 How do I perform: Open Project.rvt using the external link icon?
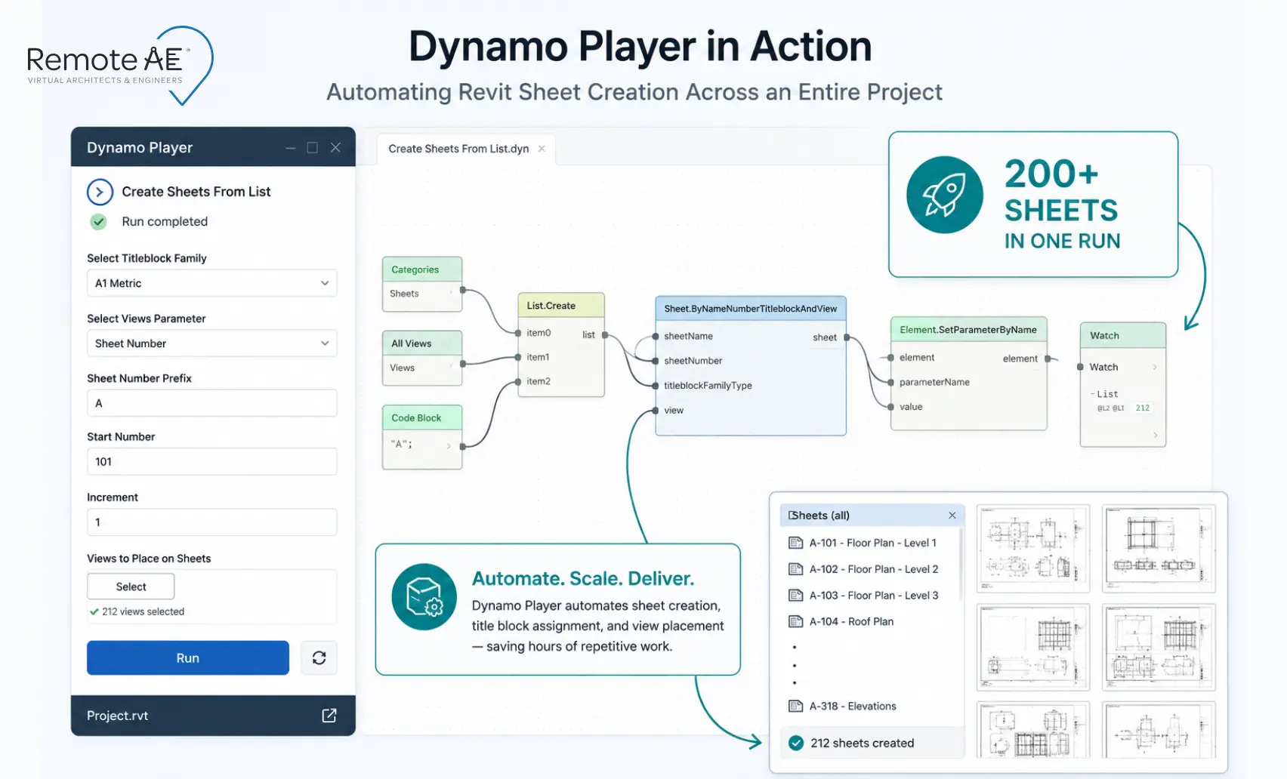[x=329, y=716]
